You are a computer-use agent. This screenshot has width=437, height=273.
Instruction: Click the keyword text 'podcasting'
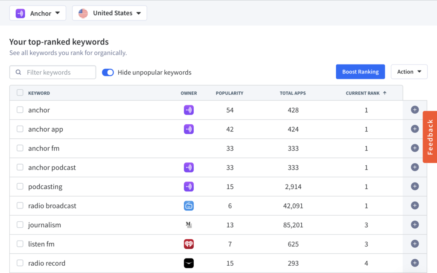45,187
